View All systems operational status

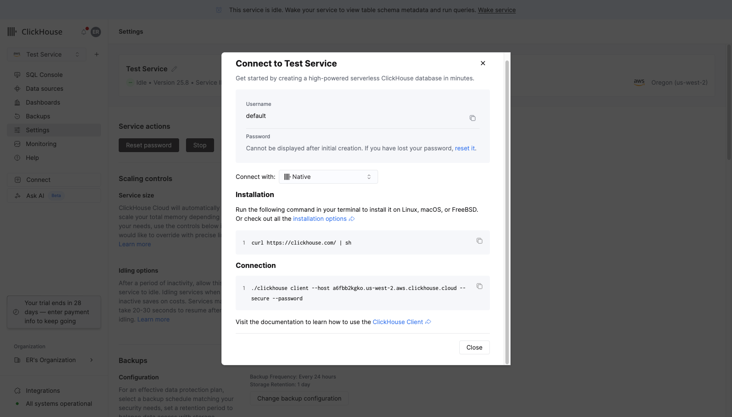click(54, 404)
